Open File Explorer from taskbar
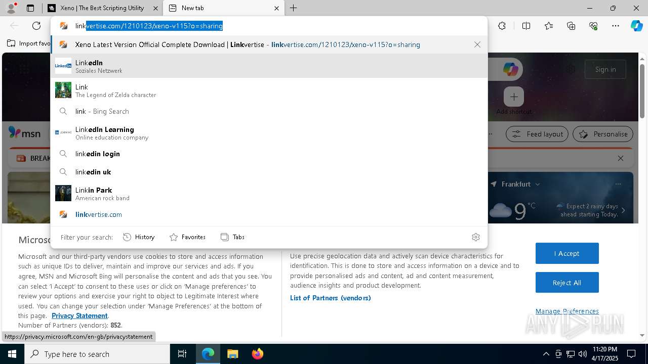This screenshot has height=364, width=648. tap(232, 354)
